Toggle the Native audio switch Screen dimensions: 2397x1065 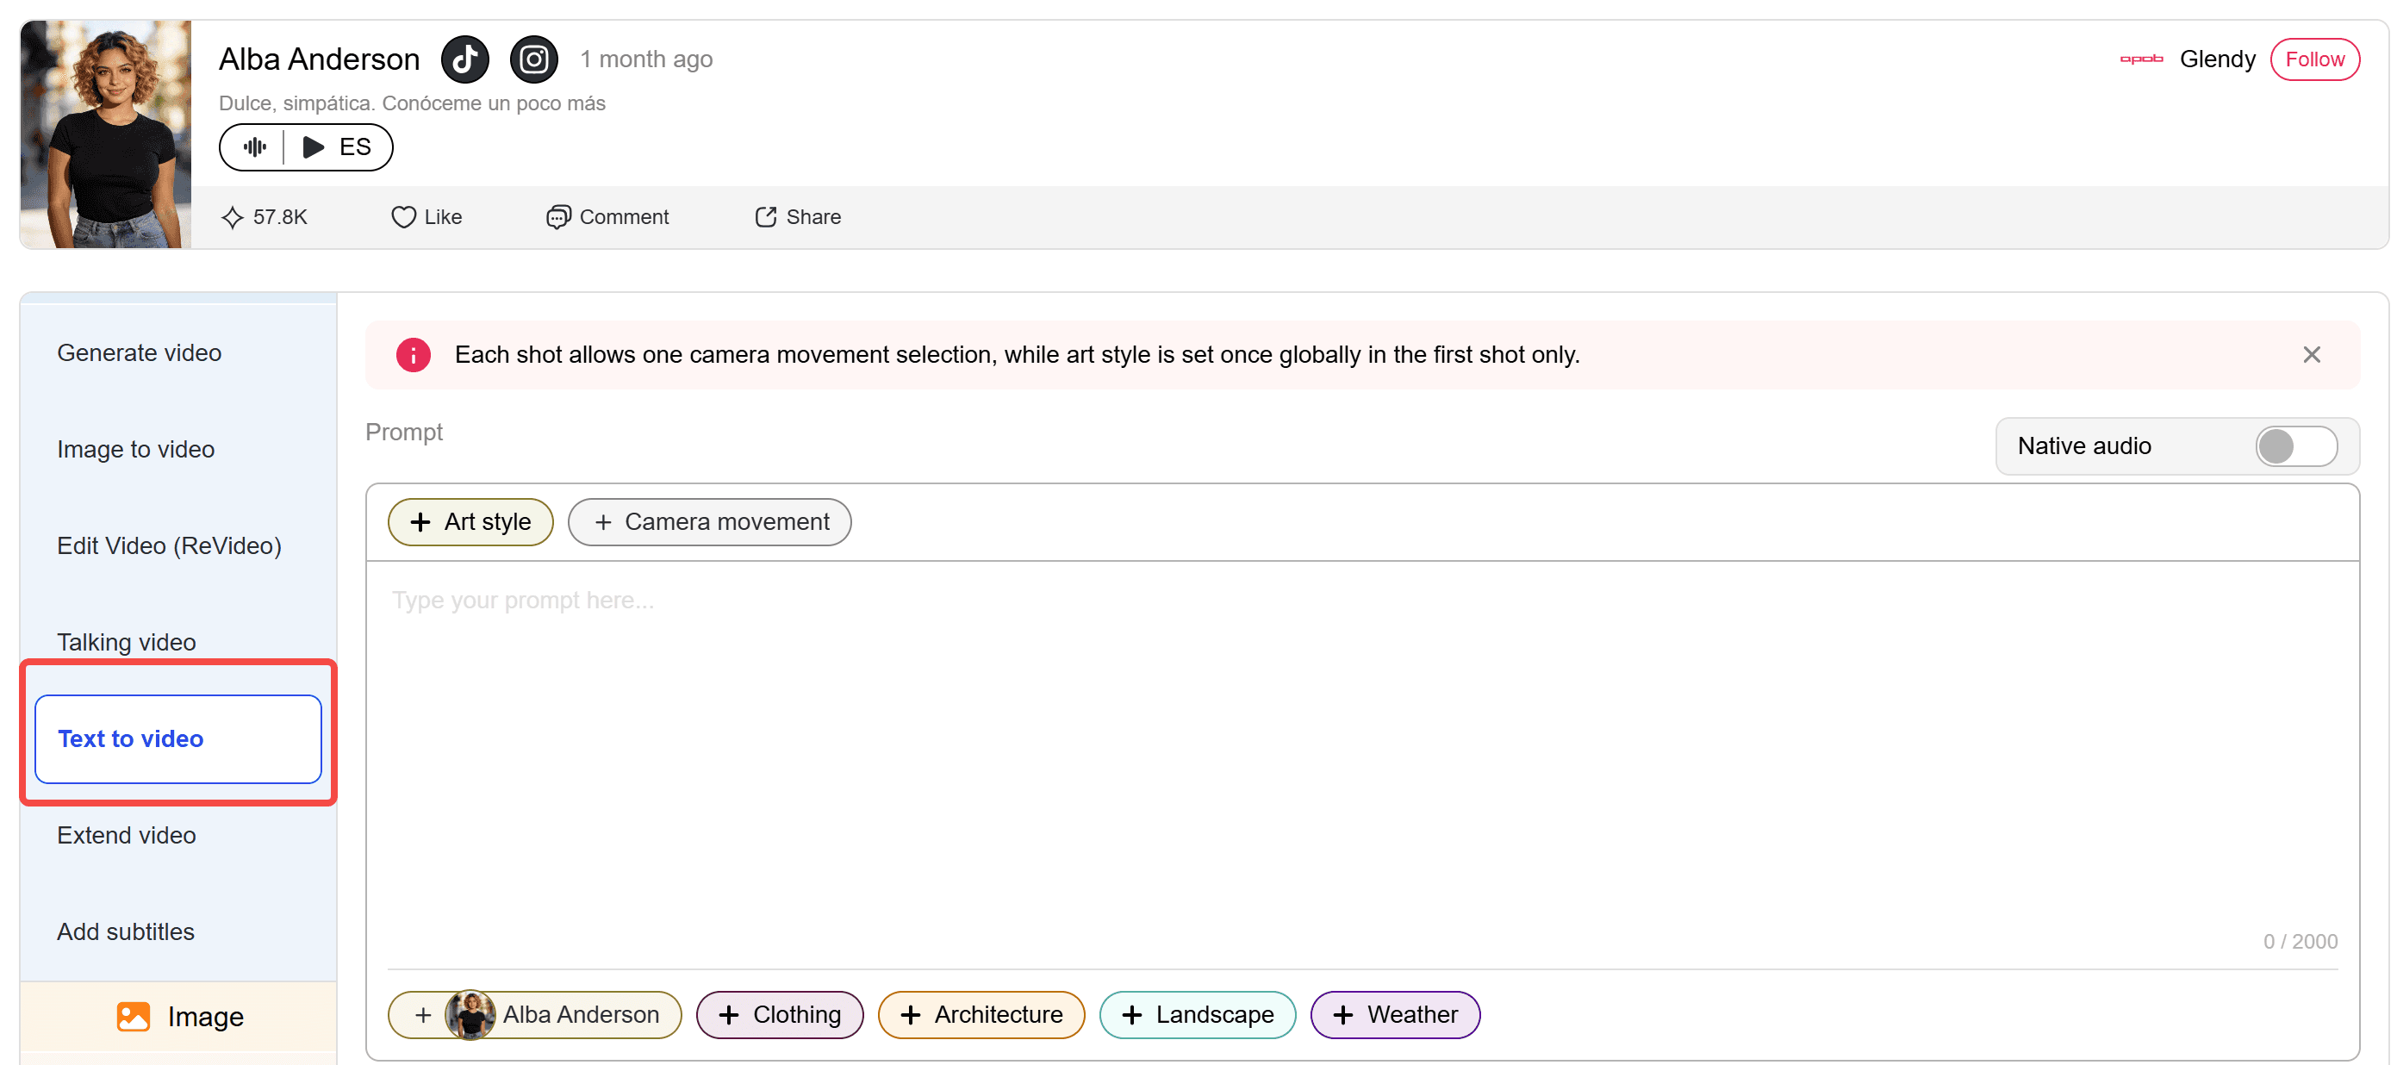pos(2294,446)
